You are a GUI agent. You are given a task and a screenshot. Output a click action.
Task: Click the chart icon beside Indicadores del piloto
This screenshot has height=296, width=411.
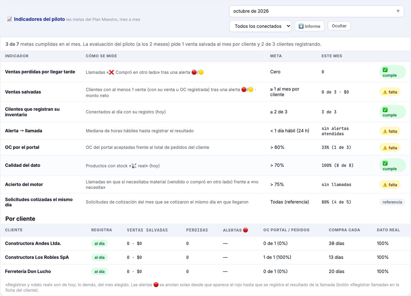[10, 19]
